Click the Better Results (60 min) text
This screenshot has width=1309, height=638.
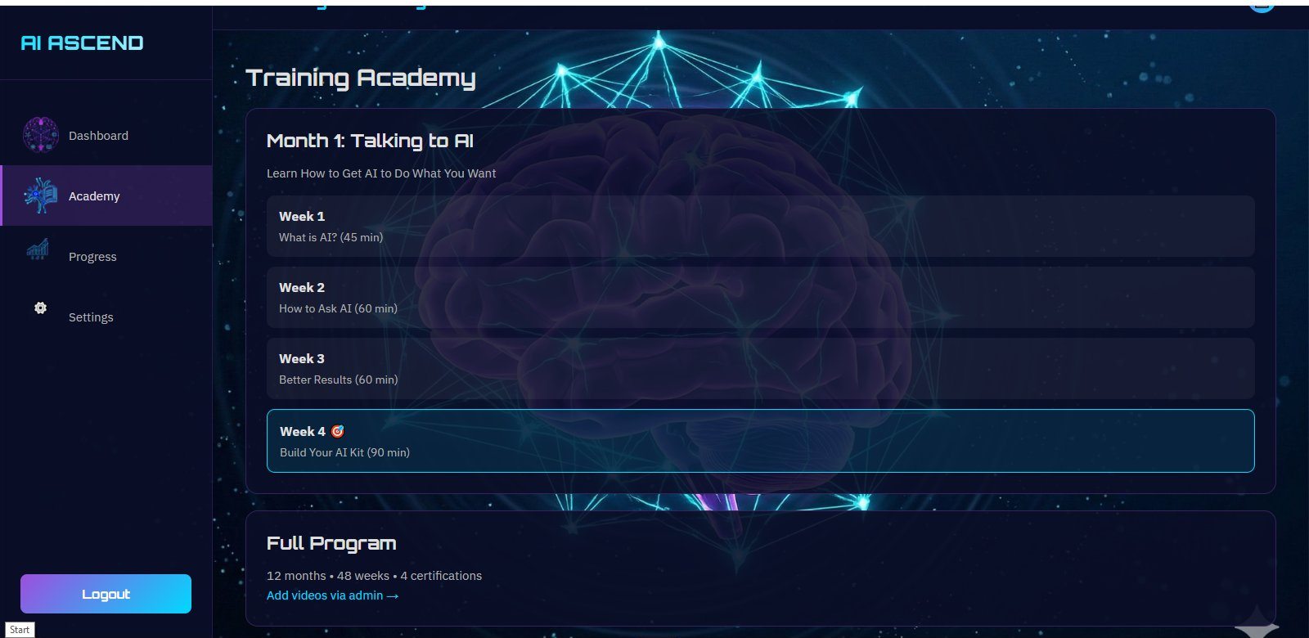pyautogui.click(x=338, y=380)
